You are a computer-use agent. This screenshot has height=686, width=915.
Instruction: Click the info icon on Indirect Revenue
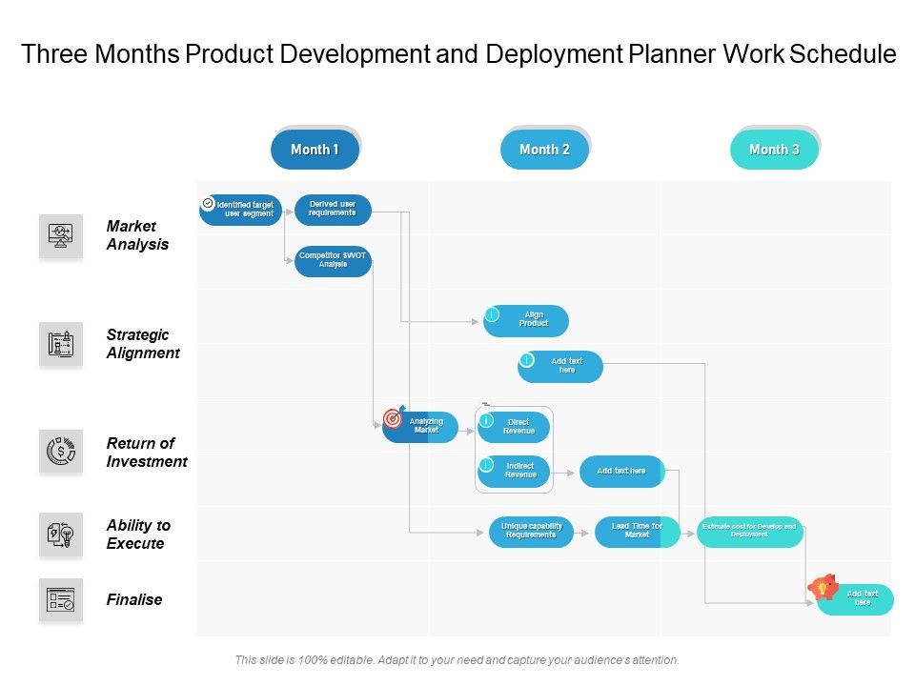[485, 465]
